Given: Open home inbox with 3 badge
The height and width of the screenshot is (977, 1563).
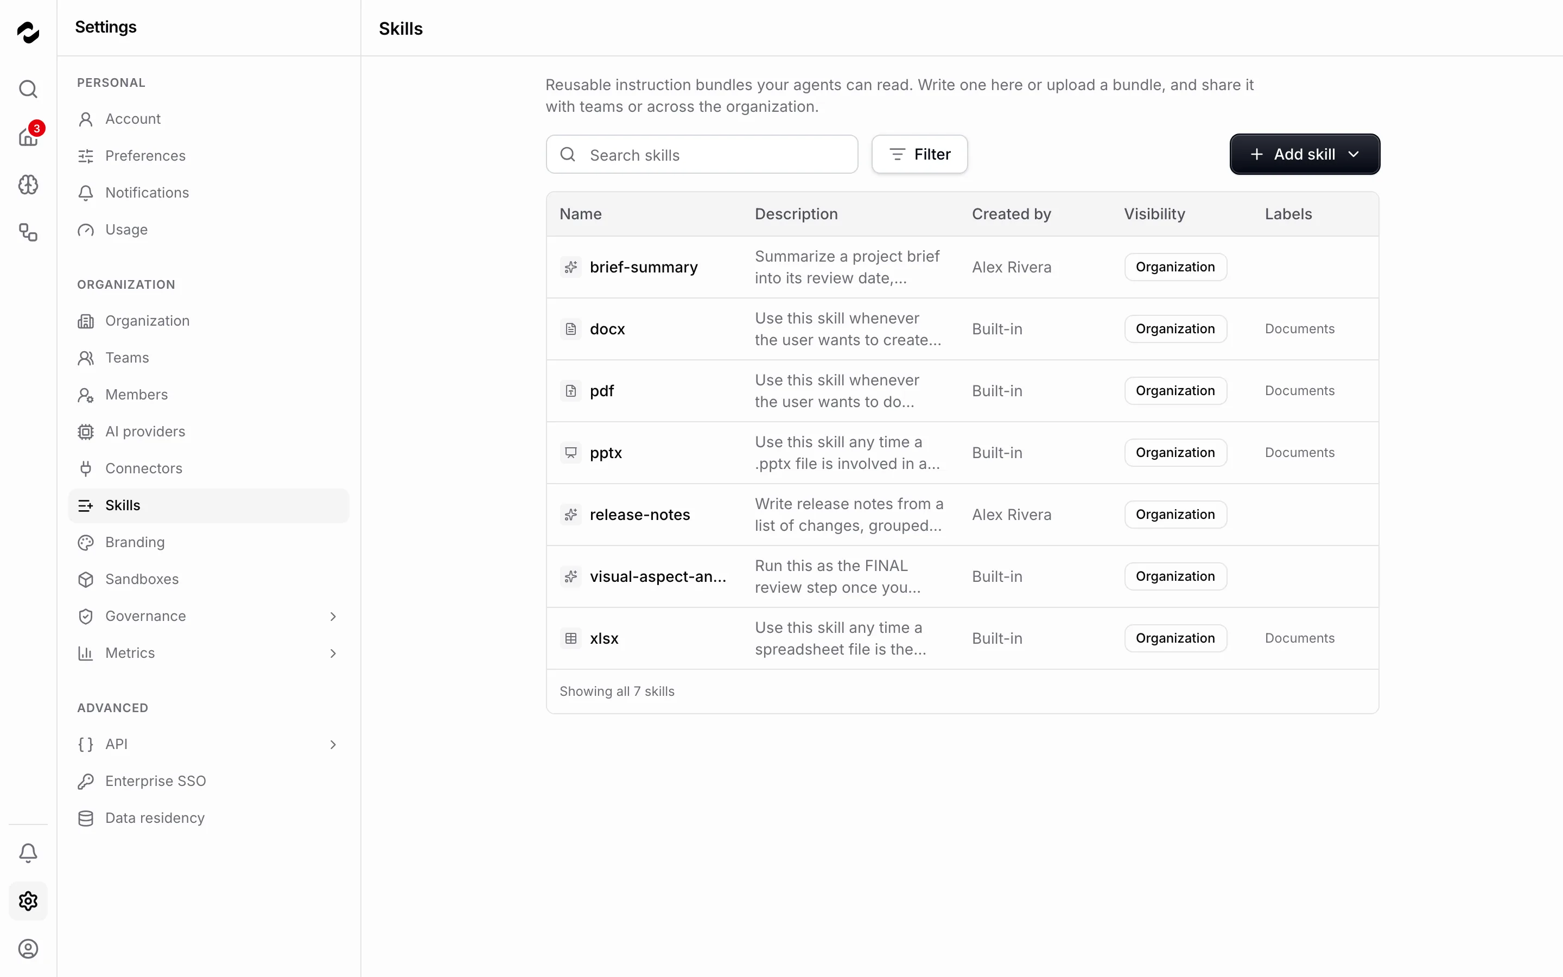Looking at the screenshot, I should (x=28, y=136).
